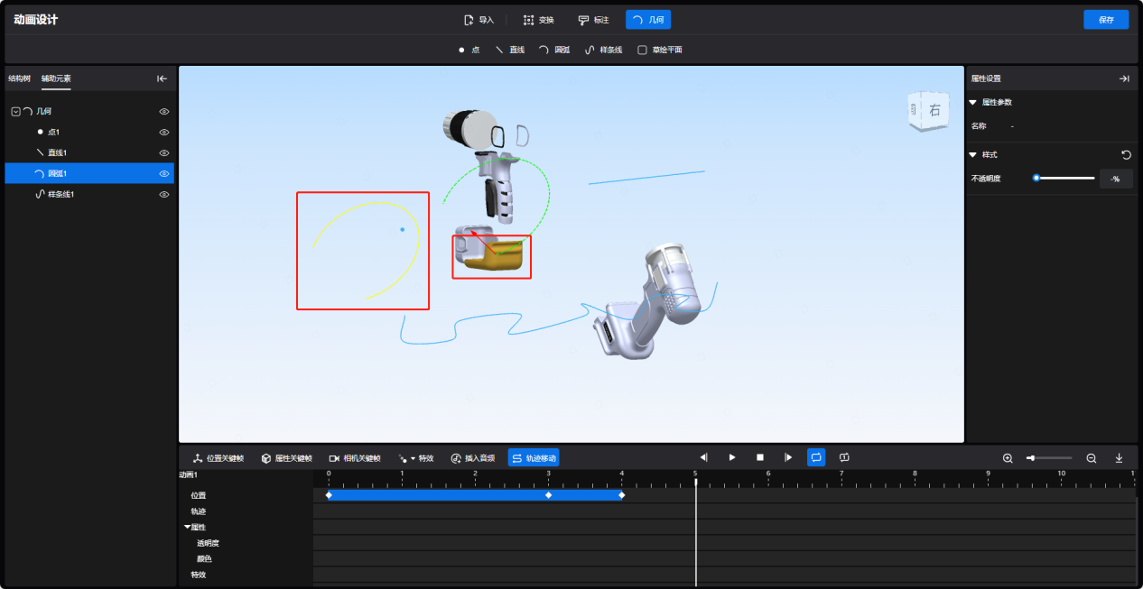Screen dimensions: 1143x589
Task: Add a 属性关键帧 property keyframe
Action: point(286,458)
